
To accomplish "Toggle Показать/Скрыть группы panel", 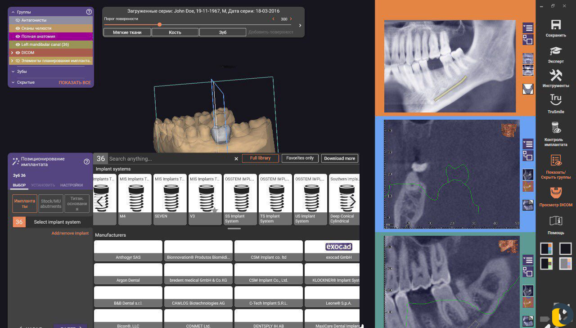I will pyautogui.click(x=556, y=161).
